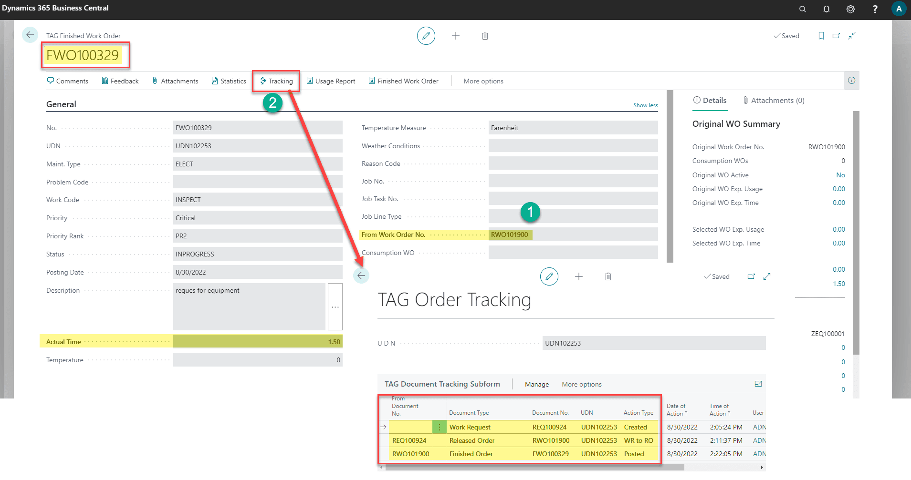
Task: Open the notifications bell
Action: [827, 9]
